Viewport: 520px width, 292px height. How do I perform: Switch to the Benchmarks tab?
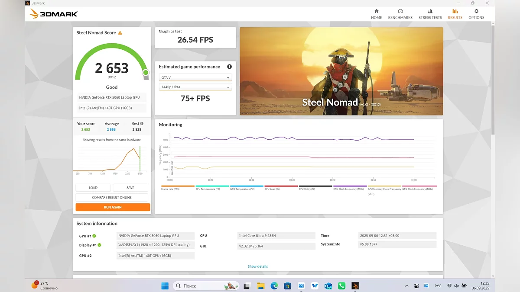pyautogui.click(x=400, y=14)
